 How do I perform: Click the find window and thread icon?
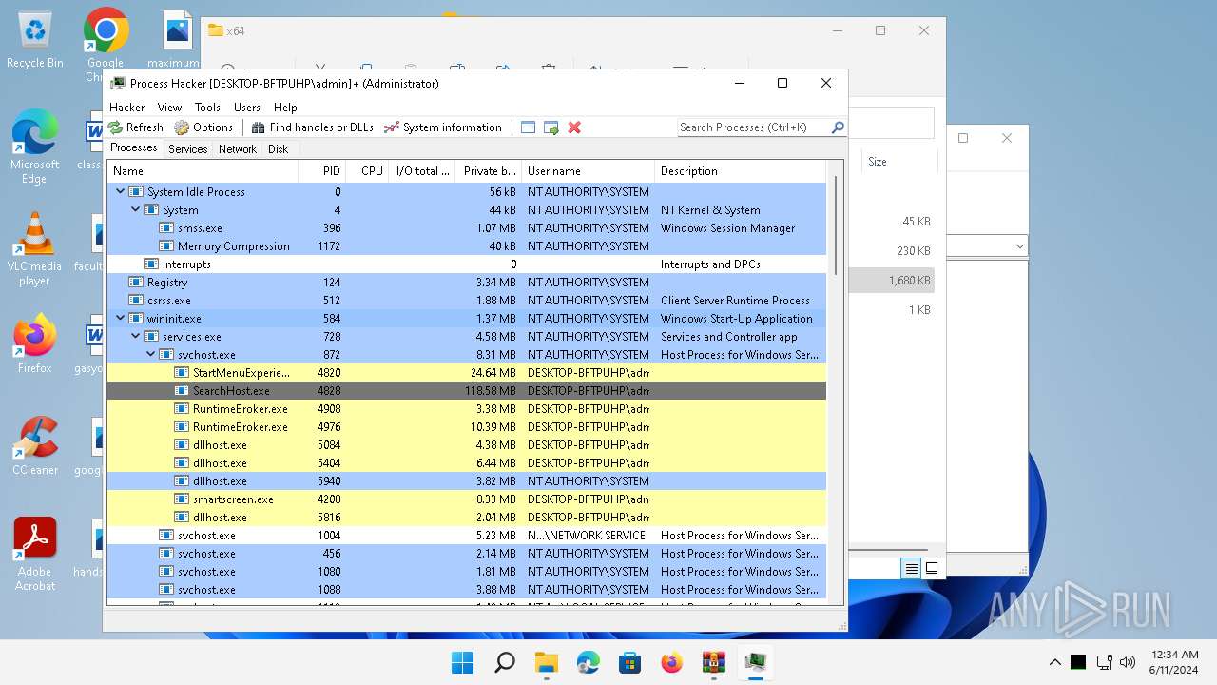click(551, 127)
